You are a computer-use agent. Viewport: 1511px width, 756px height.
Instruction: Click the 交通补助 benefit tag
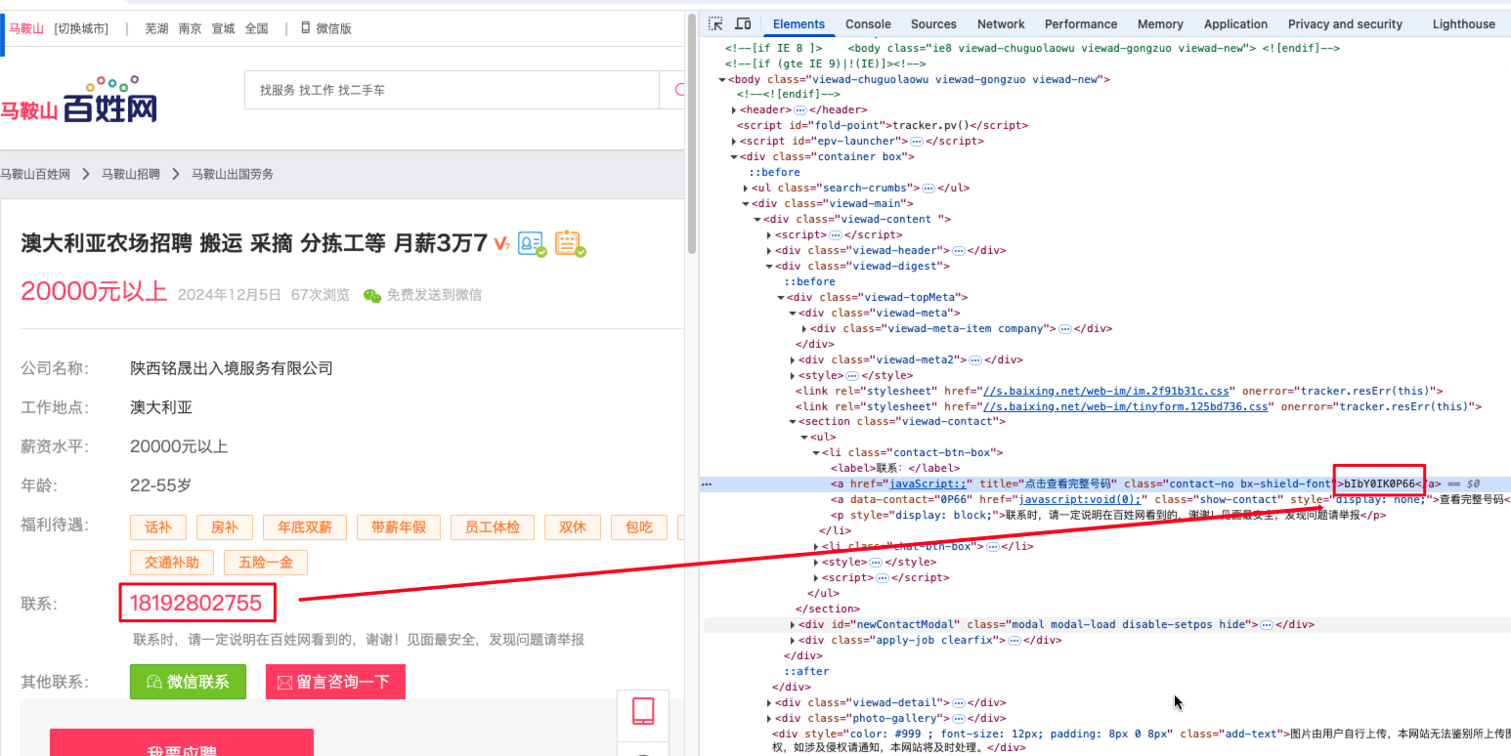[172, 563]
